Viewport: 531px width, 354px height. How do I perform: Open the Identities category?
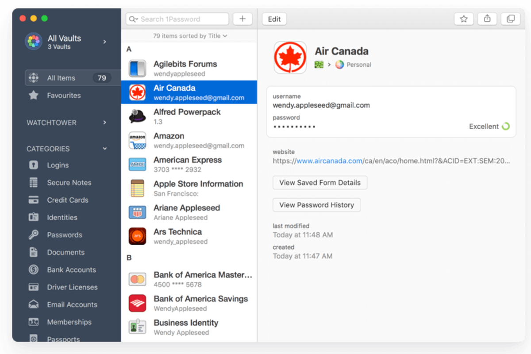point(53,217)
